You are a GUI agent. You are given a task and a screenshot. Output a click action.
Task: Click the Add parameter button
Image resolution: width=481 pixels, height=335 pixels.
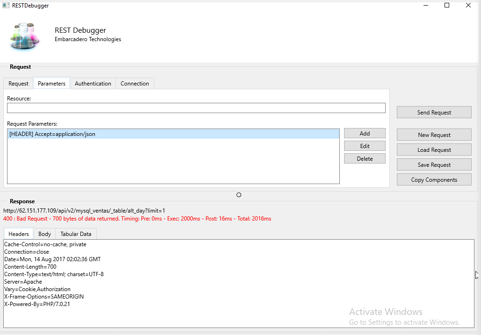(365, 133)
